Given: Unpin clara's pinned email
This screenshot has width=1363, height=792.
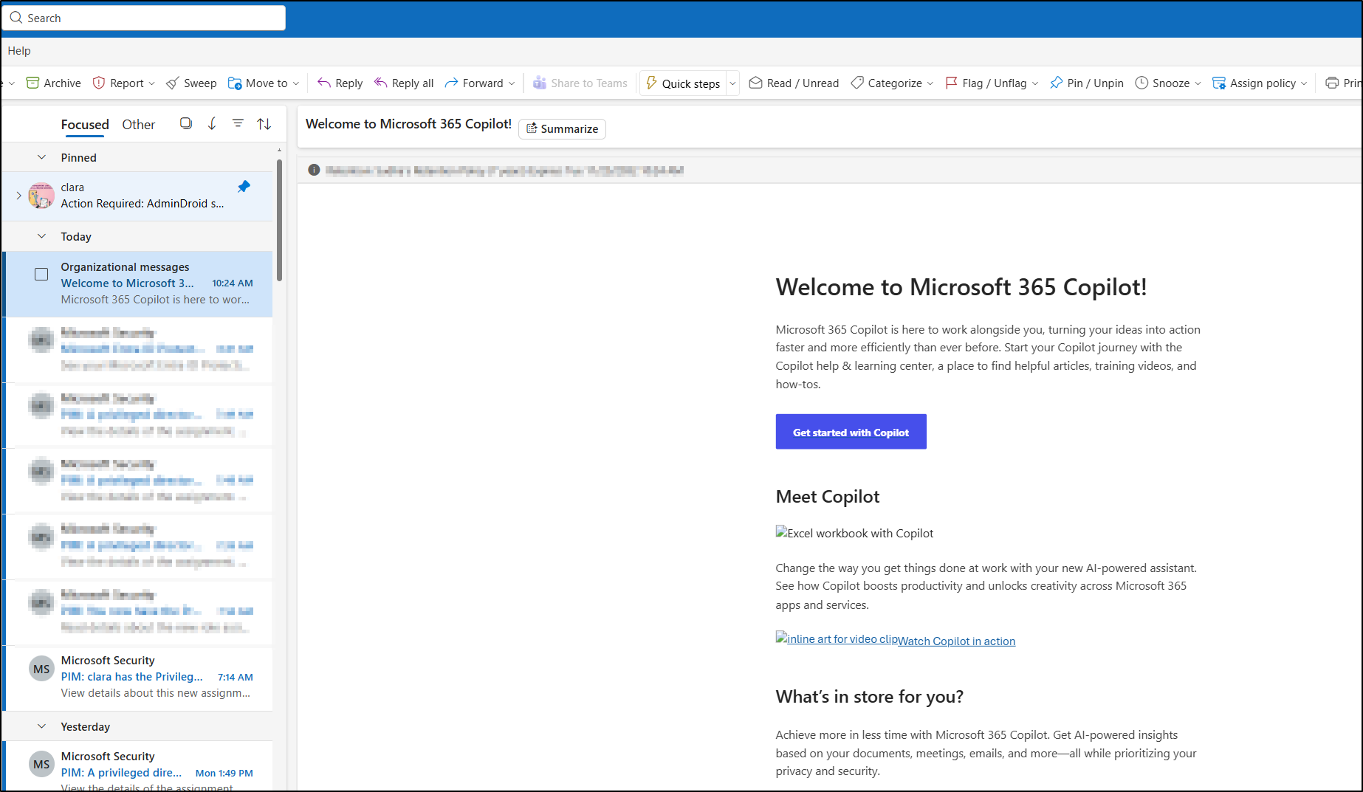Looking at the screenshot, I should click(244, 187).
